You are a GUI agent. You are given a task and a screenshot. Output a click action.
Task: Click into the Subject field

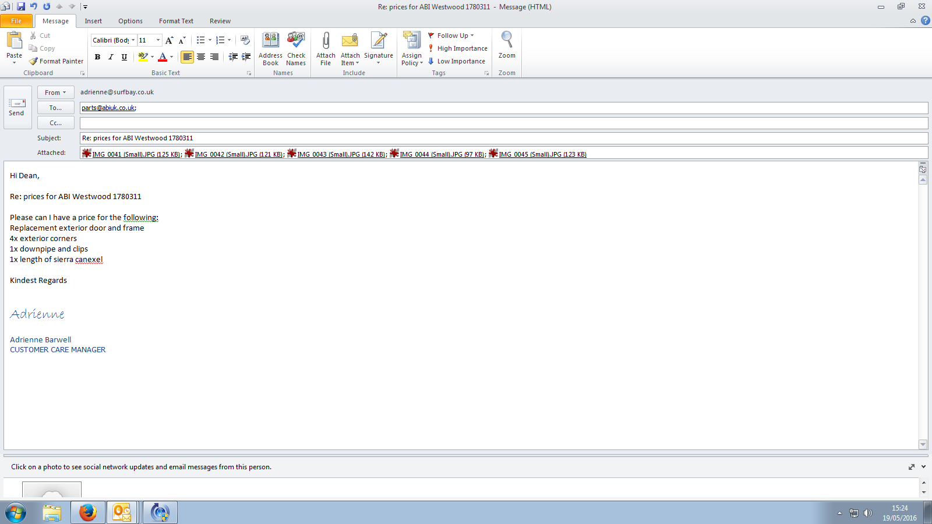[x=504, y=138]
